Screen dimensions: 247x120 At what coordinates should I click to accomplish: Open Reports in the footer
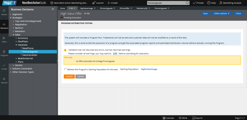point(197,118)
